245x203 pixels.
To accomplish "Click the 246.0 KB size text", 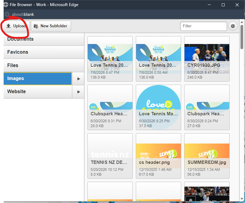I will [195, 77].
